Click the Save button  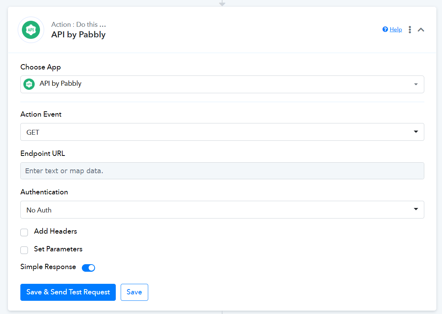click(x=135, y=292)
